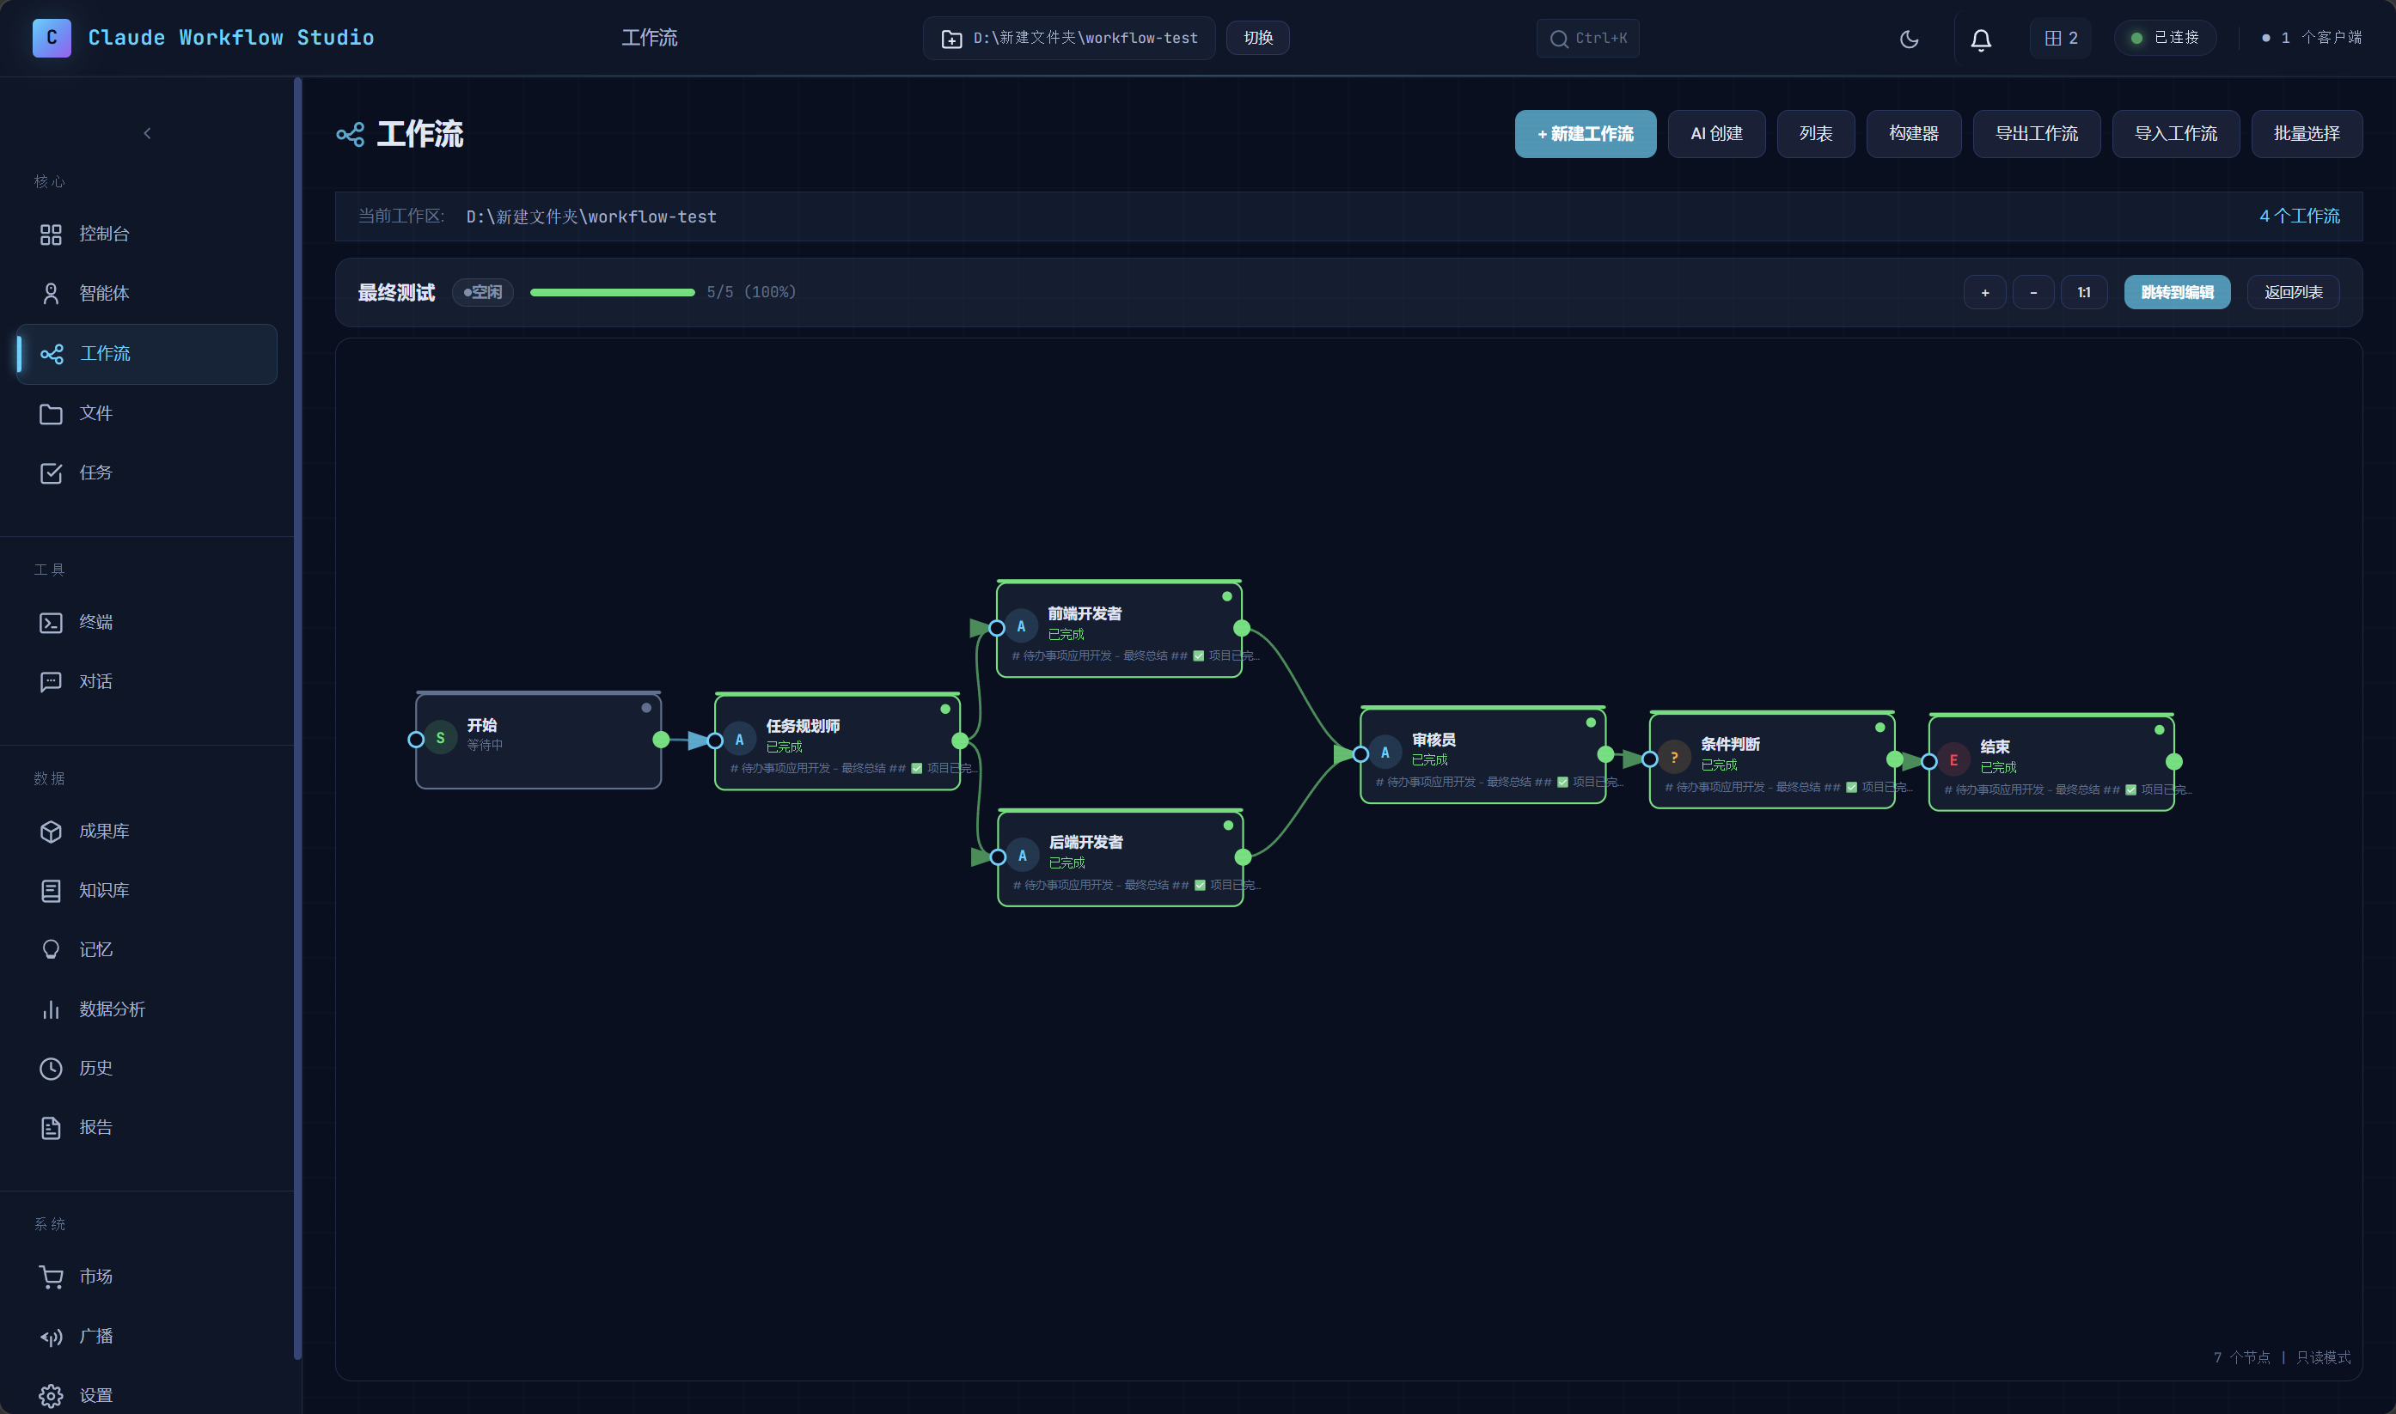2396x1414 pixels.
Task: Click 批量选择 button
Action: 2307,133
